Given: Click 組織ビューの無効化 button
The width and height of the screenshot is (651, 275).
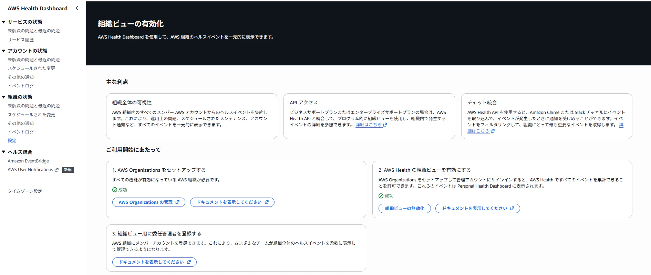Looking at the screenshot, I should (x=405, y=209).
